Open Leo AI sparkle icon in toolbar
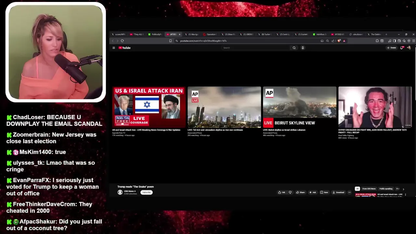This screenshot has height=234, width=416. click(x=404, y=41)
